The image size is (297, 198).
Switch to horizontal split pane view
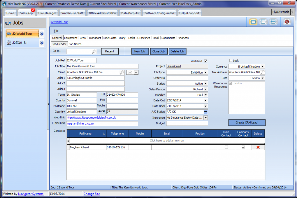pyautogui.click(x=273, y=21)
